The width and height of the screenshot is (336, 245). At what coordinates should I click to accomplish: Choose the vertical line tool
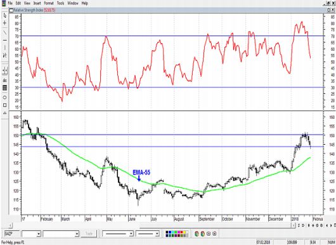coord(4,48)
